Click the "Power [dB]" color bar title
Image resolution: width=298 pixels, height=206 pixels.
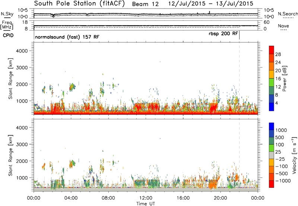pyautogui.click(x=285, y=78)
